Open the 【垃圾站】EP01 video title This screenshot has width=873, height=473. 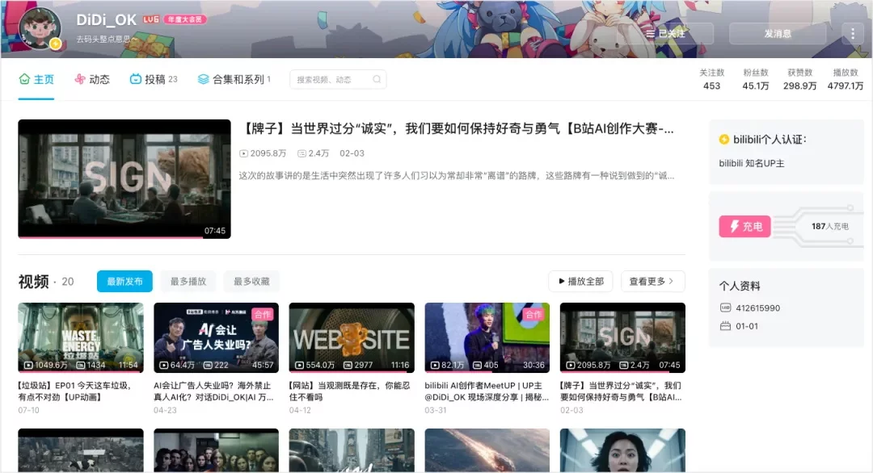pyautogui.click(x=75, y=391)
